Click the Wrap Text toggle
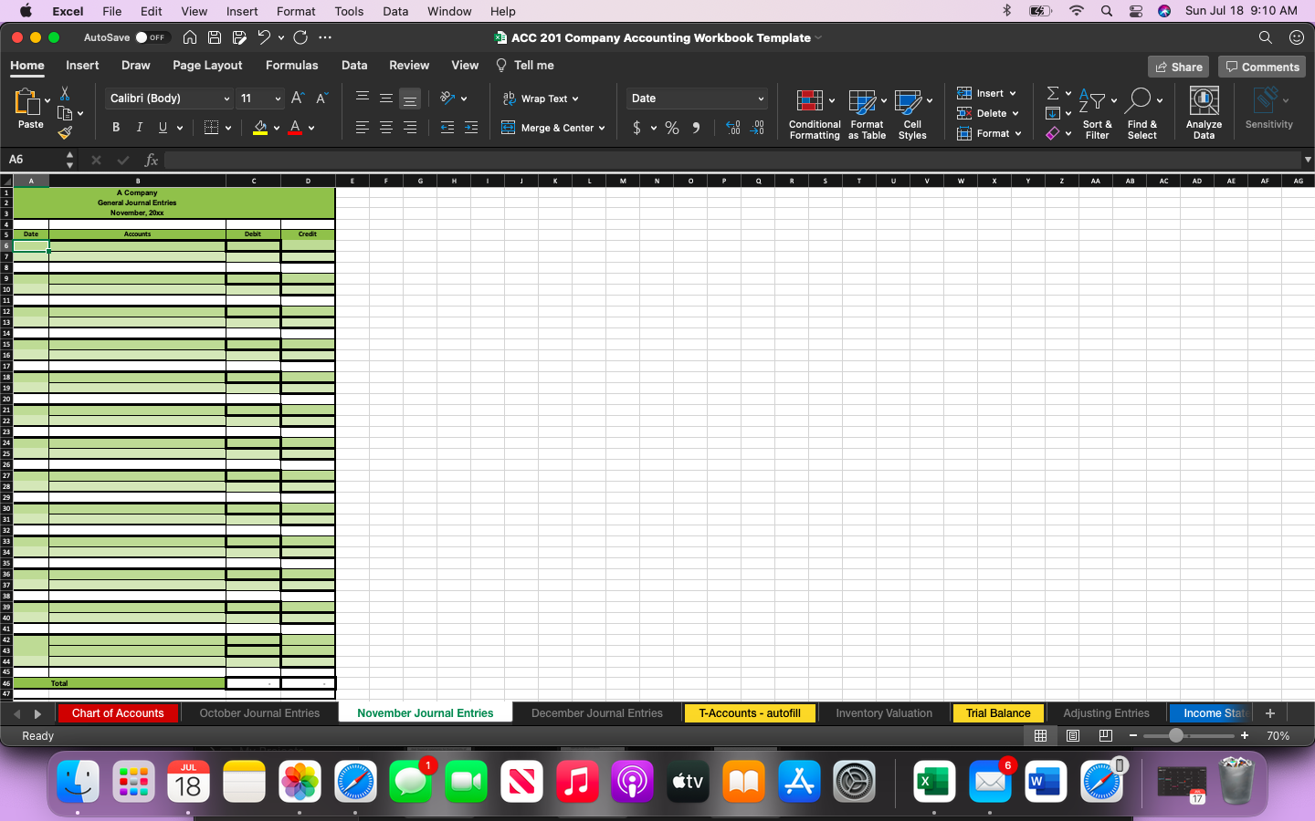Image resolution: width=1315 pixels, height=821 pixels. (x=536, y=99)
